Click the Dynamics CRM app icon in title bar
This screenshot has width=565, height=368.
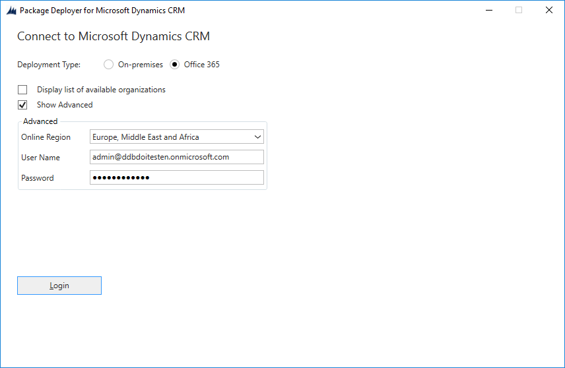click(11, 11)
